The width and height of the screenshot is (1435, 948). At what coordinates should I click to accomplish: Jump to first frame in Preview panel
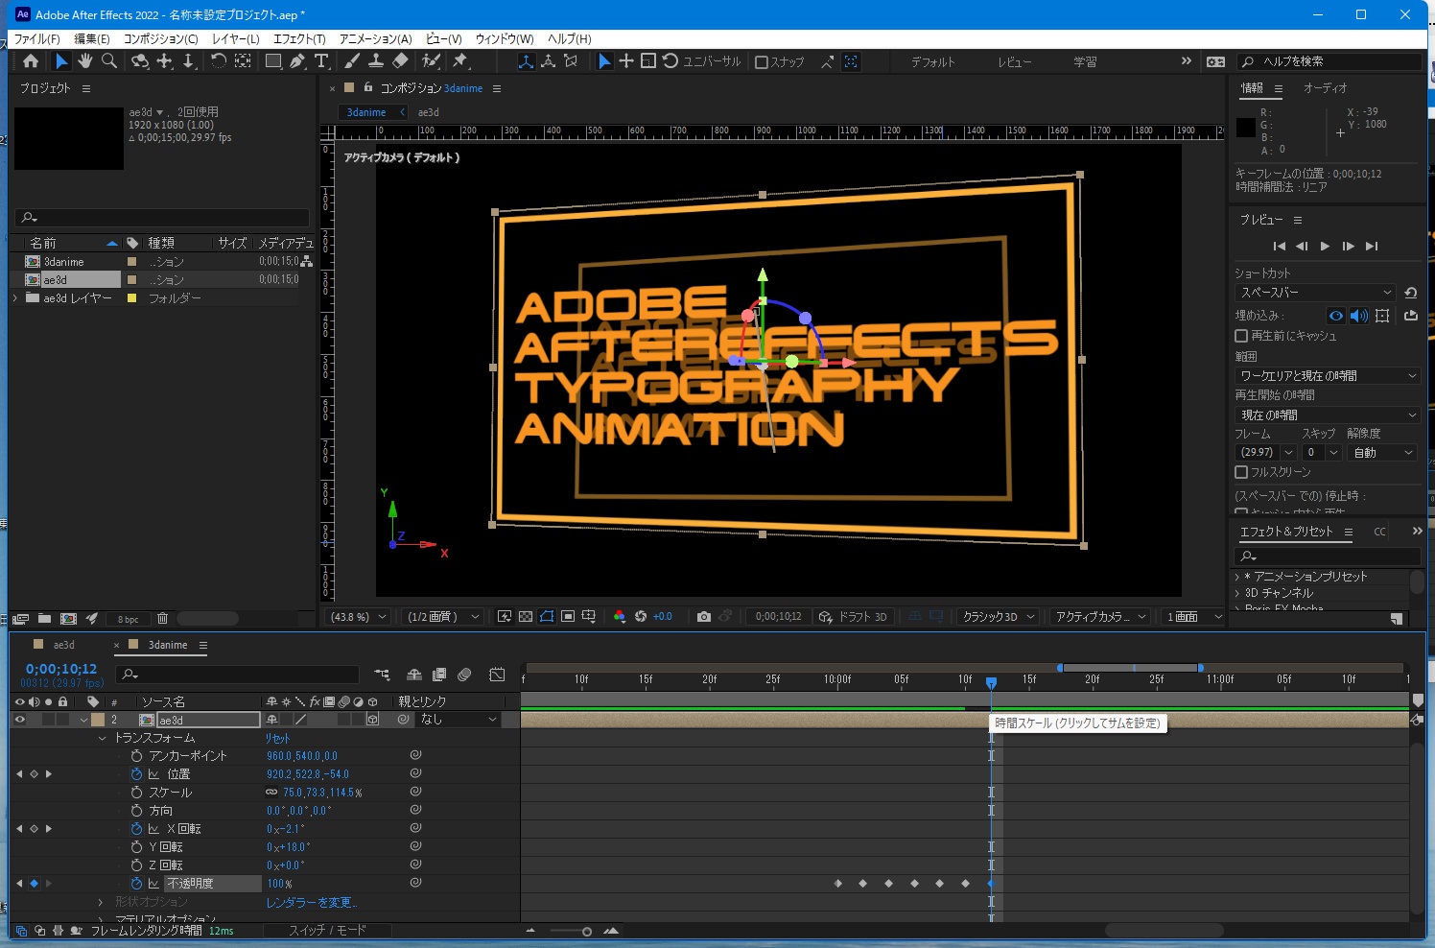pos(1279,247)
